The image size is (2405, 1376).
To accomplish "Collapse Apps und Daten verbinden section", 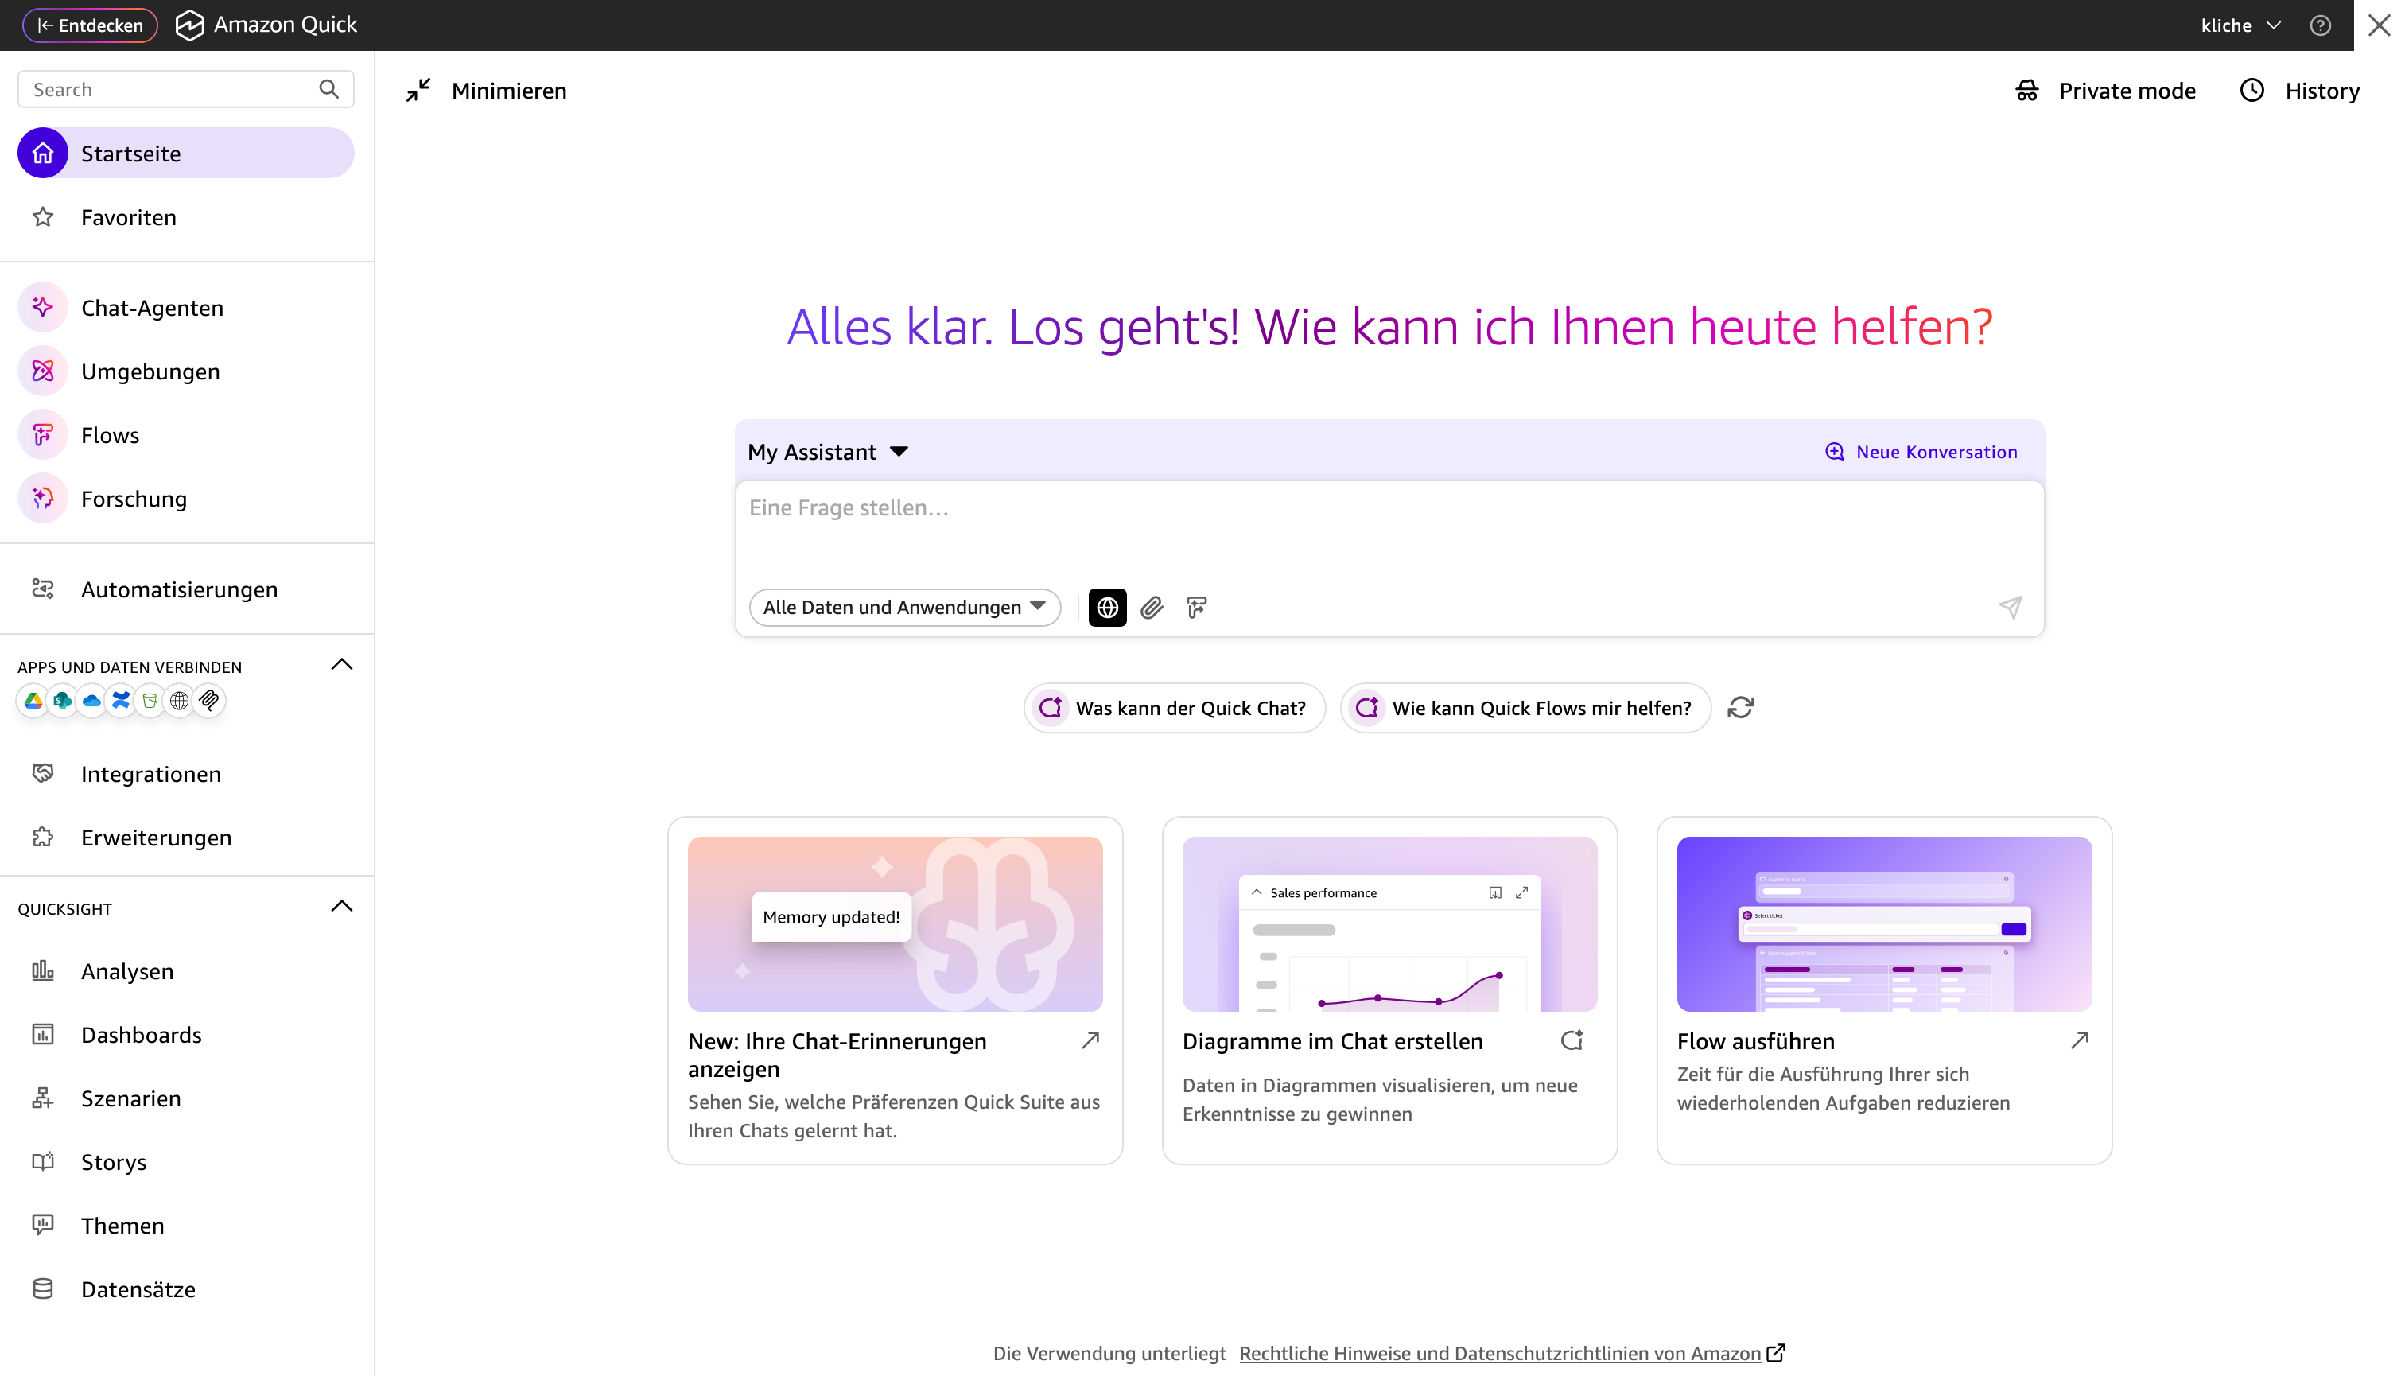I will (341, 665).
